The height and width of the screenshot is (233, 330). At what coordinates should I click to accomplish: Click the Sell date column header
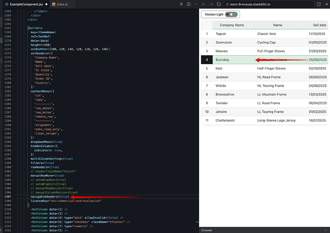319,25
